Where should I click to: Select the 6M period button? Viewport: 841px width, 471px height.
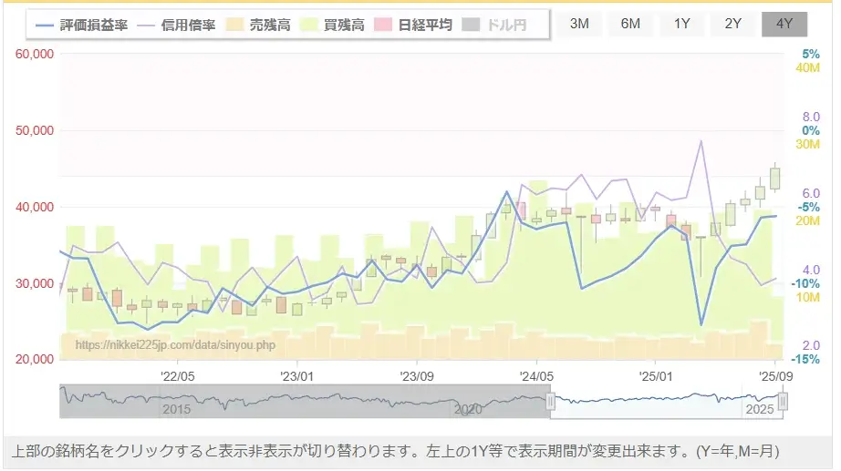click(x=630, y=24)
